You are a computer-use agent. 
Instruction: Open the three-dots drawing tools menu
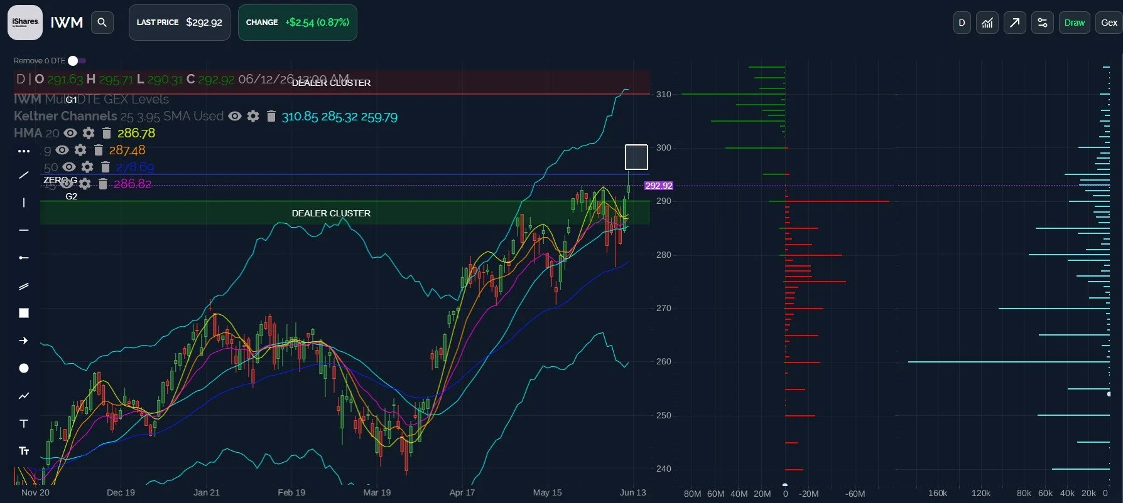(x=24, y=151)
